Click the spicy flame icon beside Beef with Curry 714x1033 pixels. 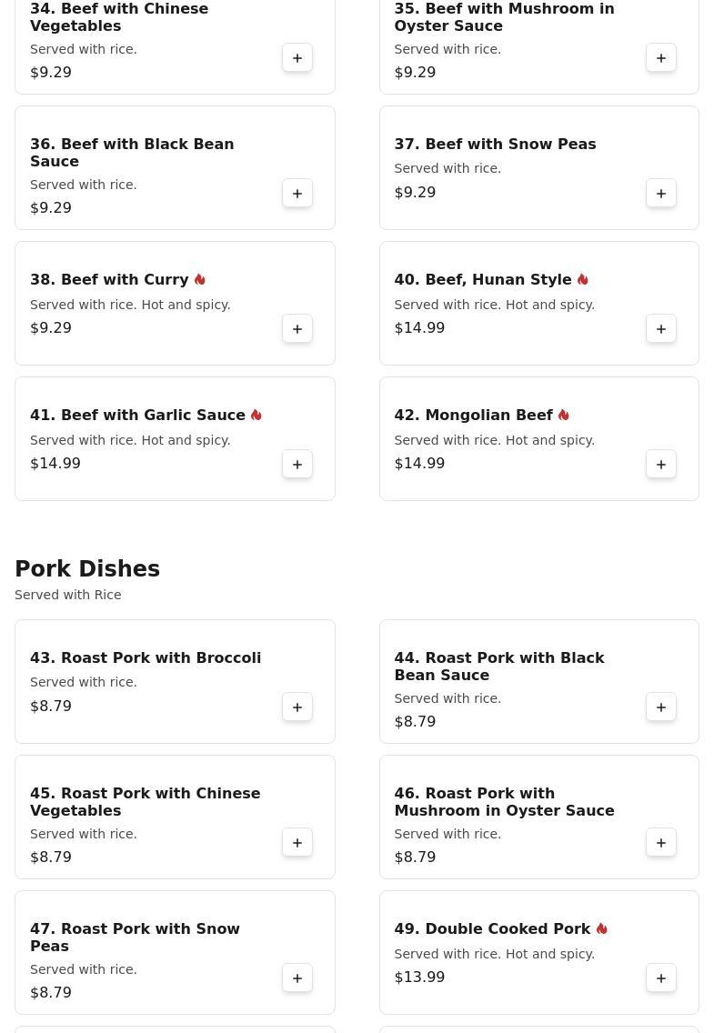(200, 280)
